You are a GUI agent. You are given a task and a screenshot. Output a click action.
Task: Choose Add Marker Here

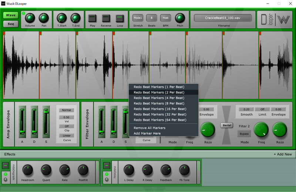164,133
